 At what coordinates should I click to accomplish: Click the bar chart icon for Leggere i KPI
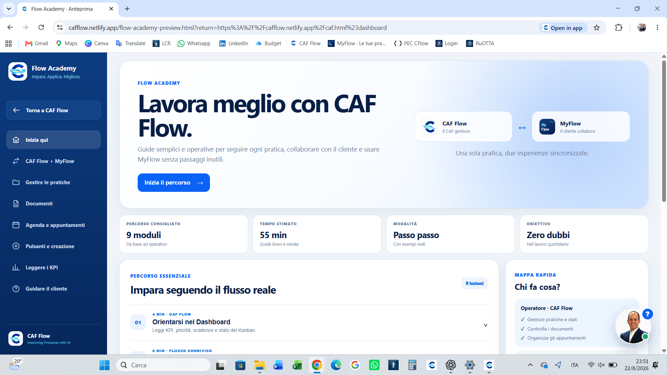pos(16,267)
